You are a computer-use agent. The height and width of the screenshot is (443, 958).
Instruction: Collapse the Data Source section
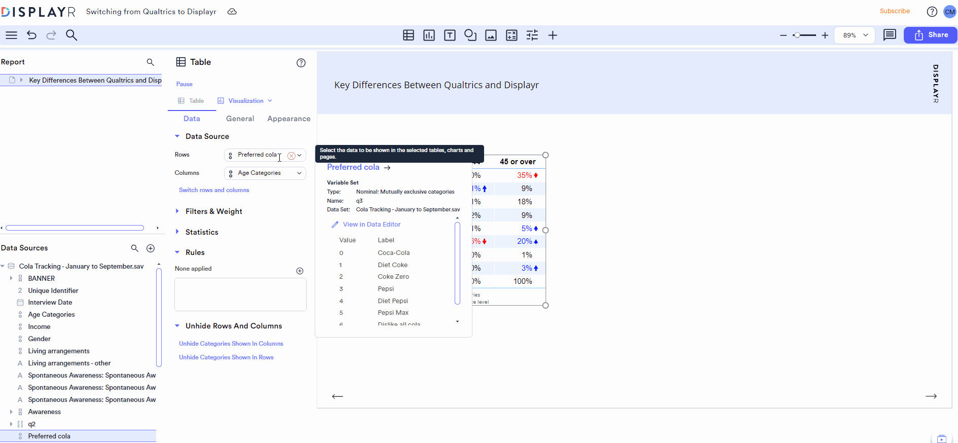coord(177,136)
